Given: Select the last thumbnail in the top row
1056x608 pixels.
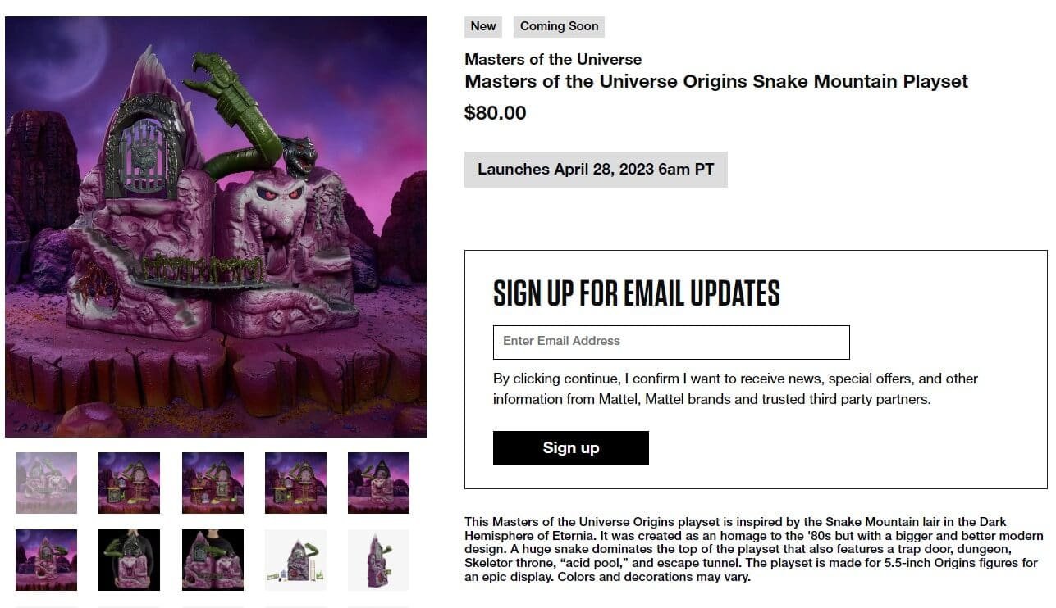Looking at the screenshot, I should (x=378, y=483).
